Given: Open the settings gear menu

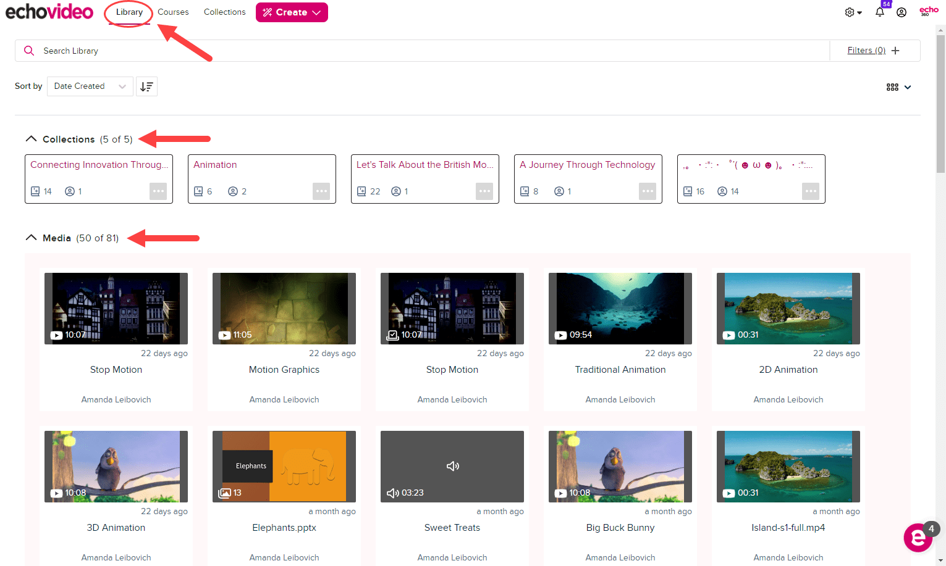Looking at the screenshot, I should coord(853,12).
